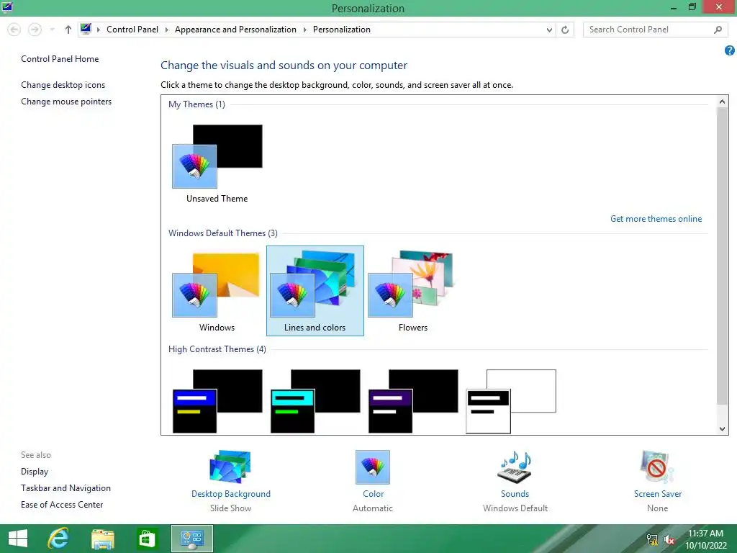The image size is (737, 553).
Task: Refresh the Control Panel page
Action: coord(565,30)
